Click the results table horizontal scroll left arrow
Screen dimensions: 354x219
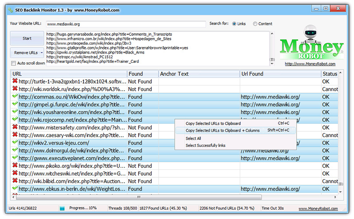click(x=13, y=197)
